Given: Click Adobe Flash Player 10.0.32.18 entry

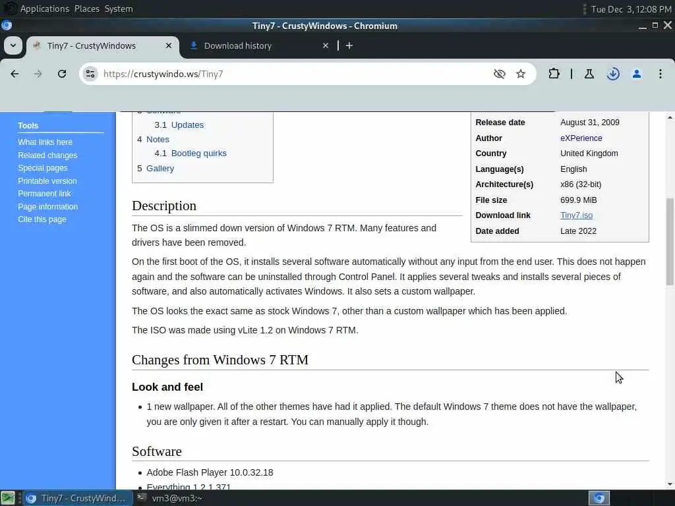Looking at the screenshot, I should point(210,472).
